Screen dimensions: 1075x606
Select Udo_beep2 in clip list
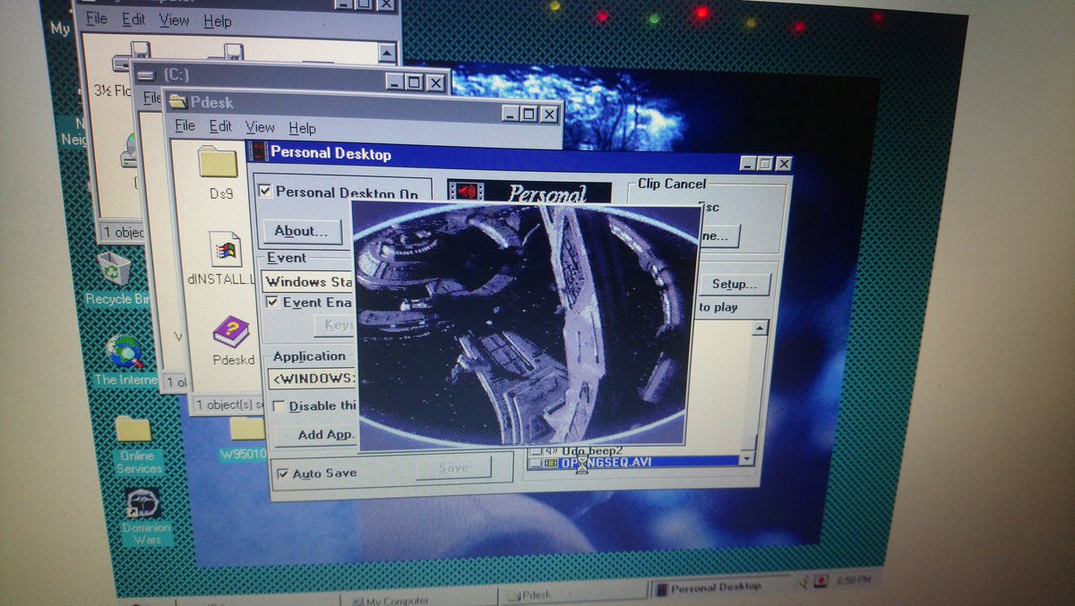pyautogui.click(x=591, y=449)
